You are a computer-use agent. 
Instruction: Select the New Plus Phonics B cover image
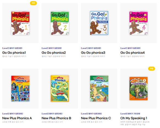60,89
